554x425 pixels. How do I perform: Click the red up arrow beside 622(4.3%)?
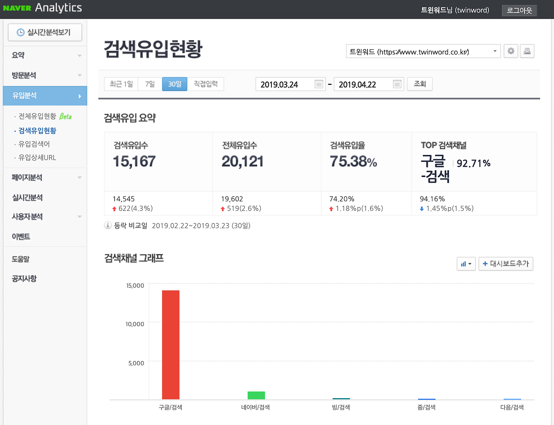(114, 209)
